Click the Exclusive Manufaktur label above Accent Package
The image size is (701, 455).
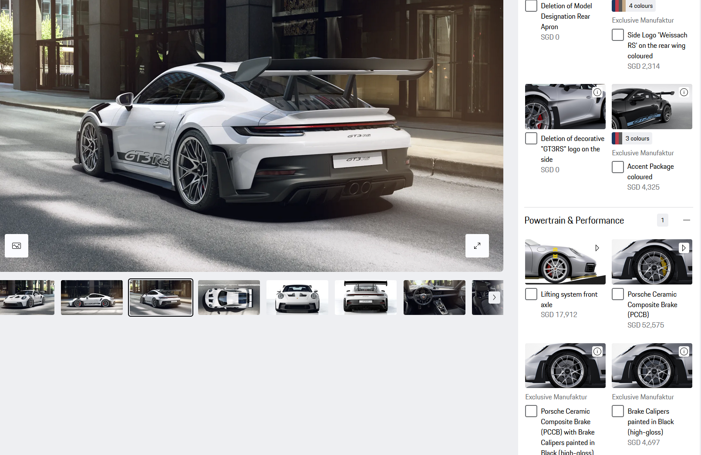point(643,153)
